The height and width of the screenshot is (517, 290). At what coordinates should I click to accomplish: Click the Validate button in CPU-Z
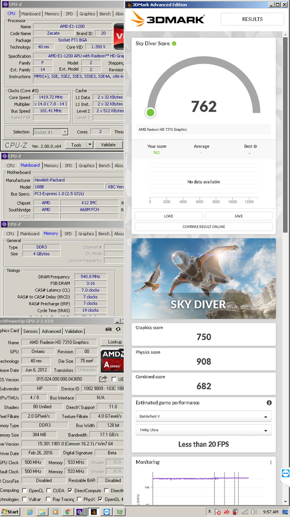[108, 145]
